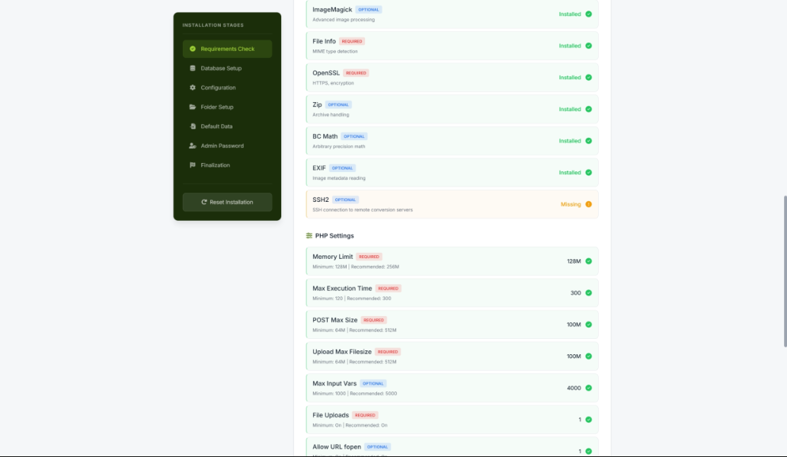Click the REQUIRED badge next to OpenSSL

pos(356,73)
